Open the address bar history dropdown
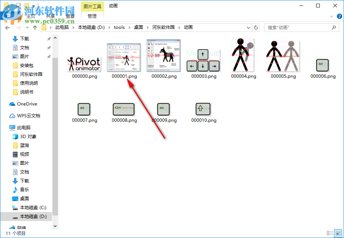 (247, 27)
